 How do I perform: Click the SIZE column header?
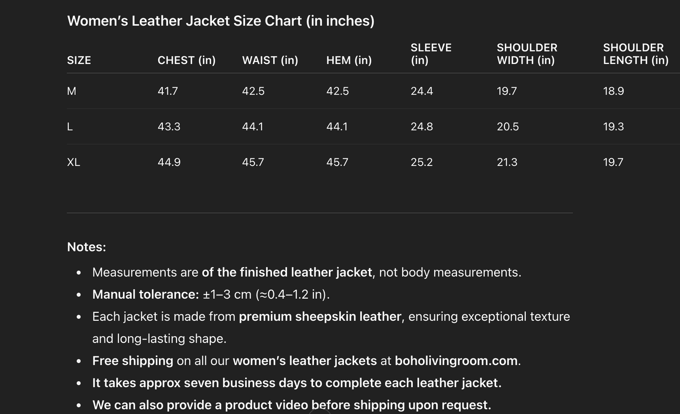(x=79, y=60)
